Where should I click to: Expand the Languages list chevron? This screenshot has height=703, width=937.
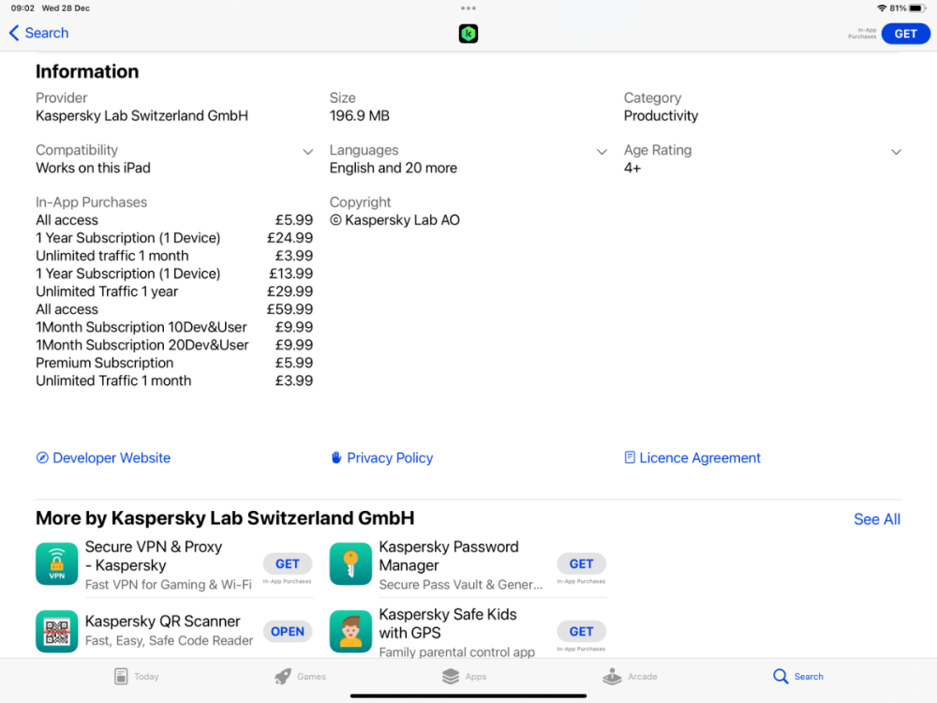click(x=602, y=152)
